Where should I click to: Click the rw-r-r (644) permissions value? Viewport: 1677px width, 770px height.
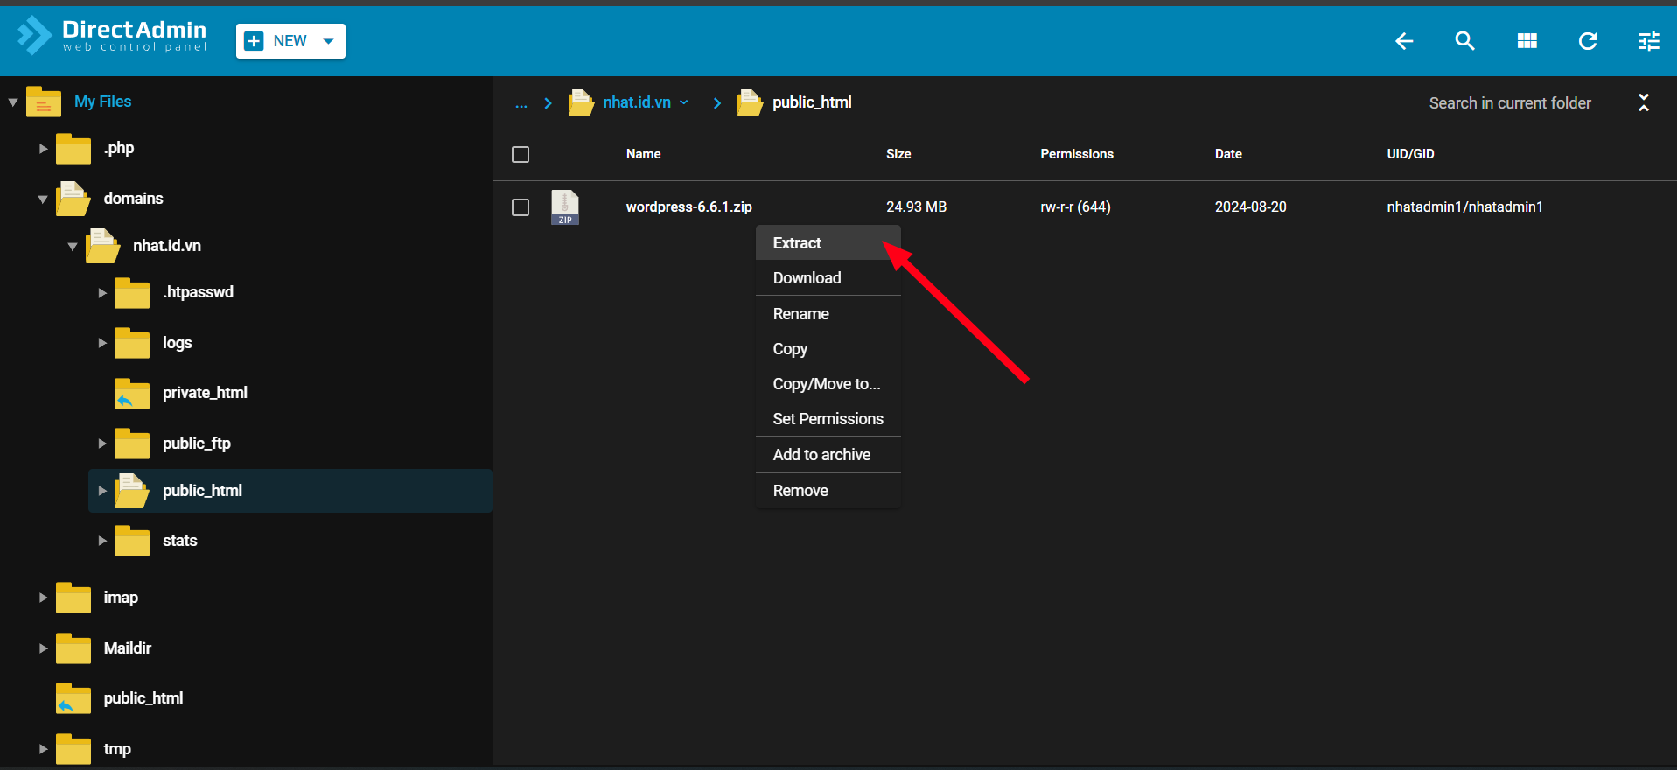(x=1075, y=207)
